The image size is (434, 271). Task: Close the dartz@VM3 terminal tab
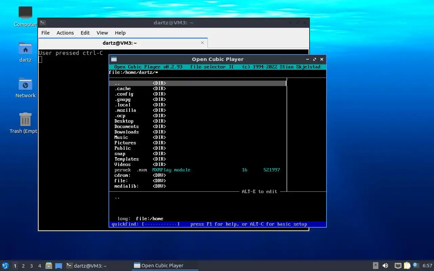click(202, 43)
